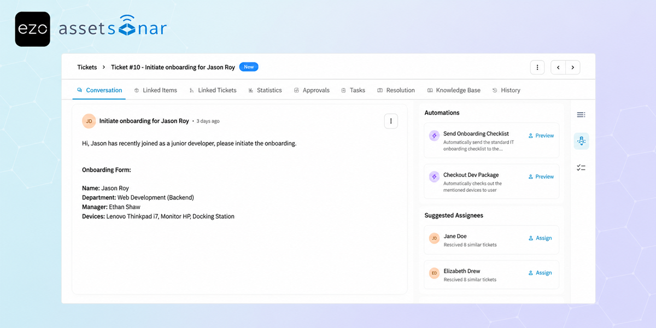Select the automations sidebar icon
Viewport: 656px width, 328px height.
coord(581,141)
